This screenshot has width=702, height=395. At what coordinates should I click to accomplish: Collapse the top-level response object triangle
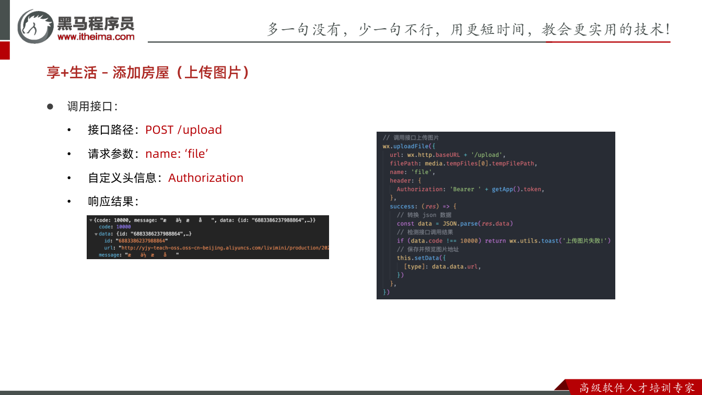(x=90, y=220)
